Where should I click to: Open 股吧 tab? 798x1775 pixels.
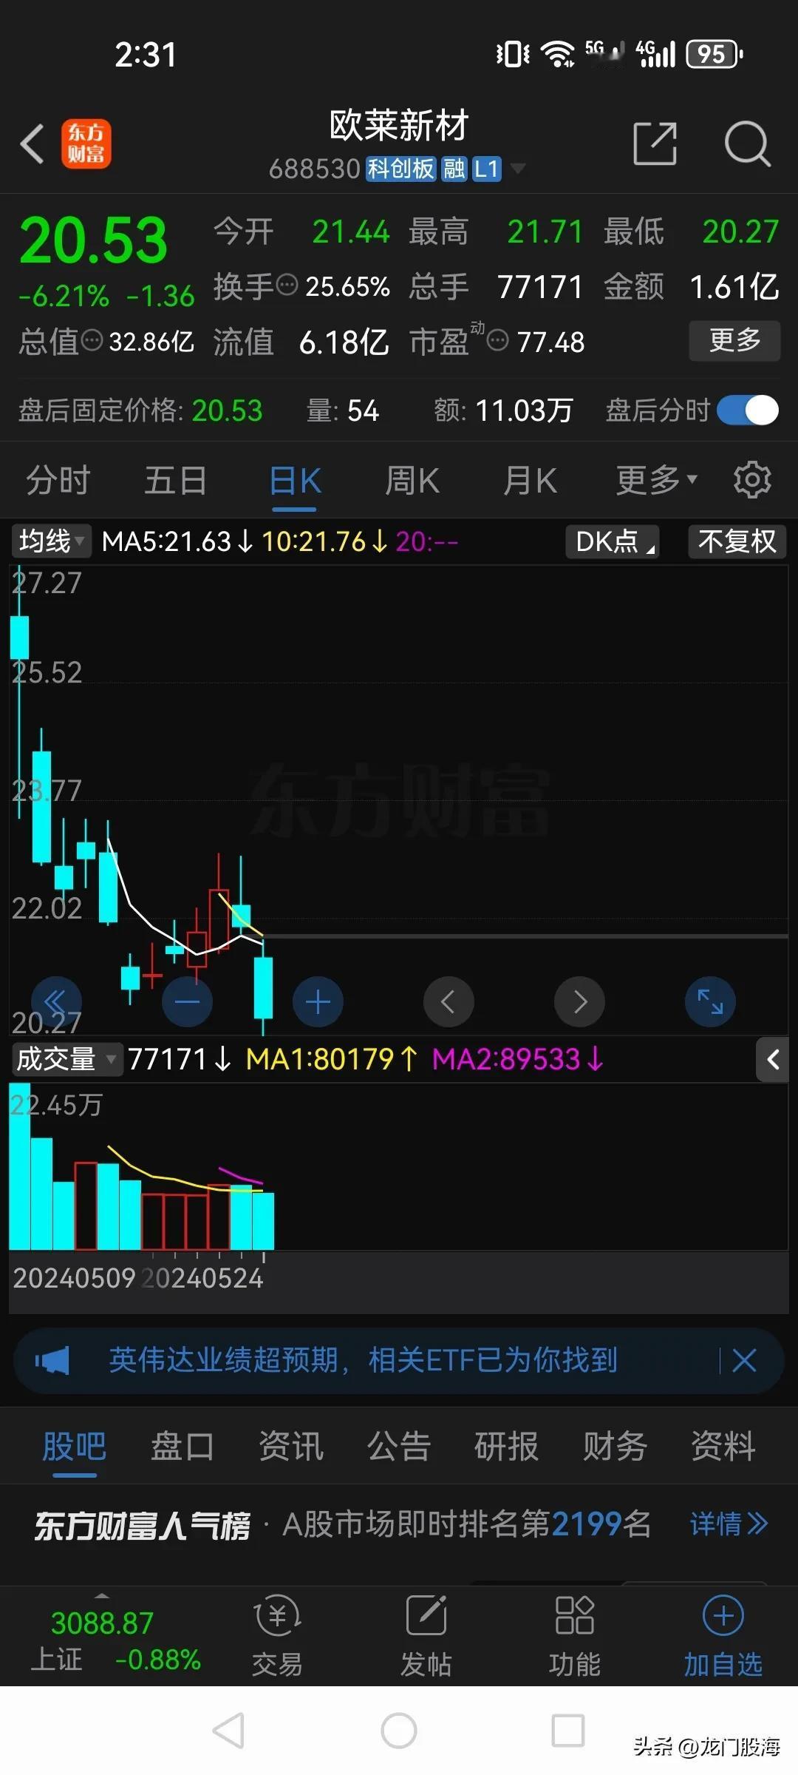(74, 1446)
